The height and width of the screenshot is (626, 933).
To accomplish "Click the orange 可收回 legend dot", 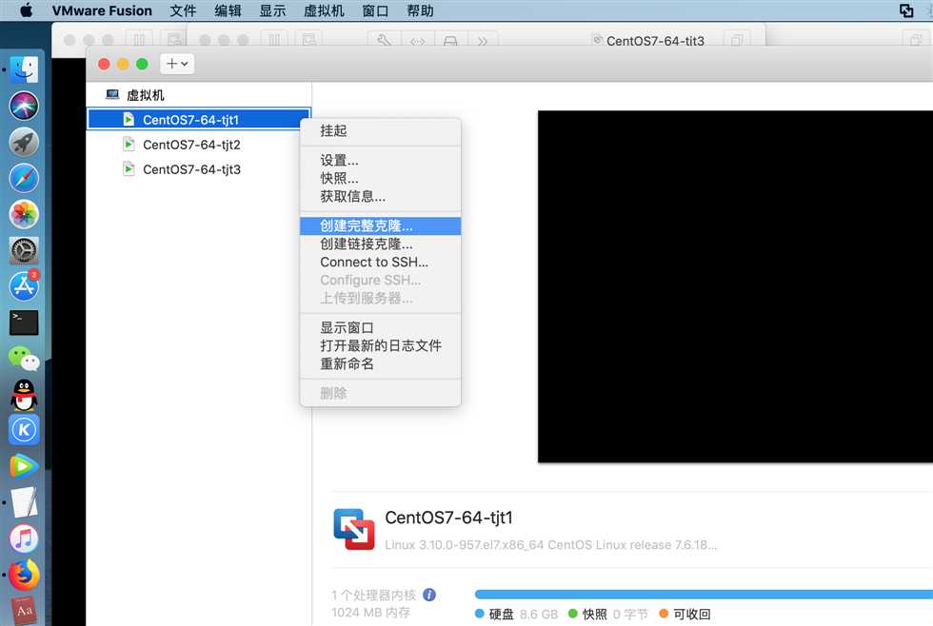I will click(665, 614).
